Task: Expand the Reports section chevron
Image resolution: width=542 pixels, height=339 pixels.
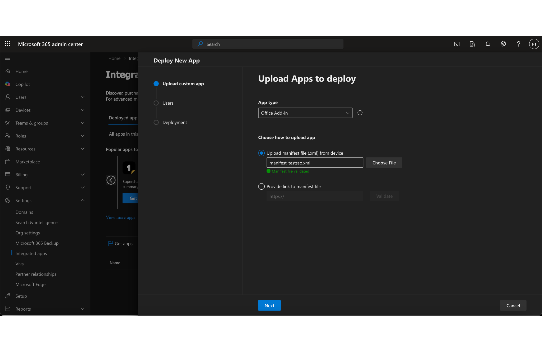Action: (83, 309)
